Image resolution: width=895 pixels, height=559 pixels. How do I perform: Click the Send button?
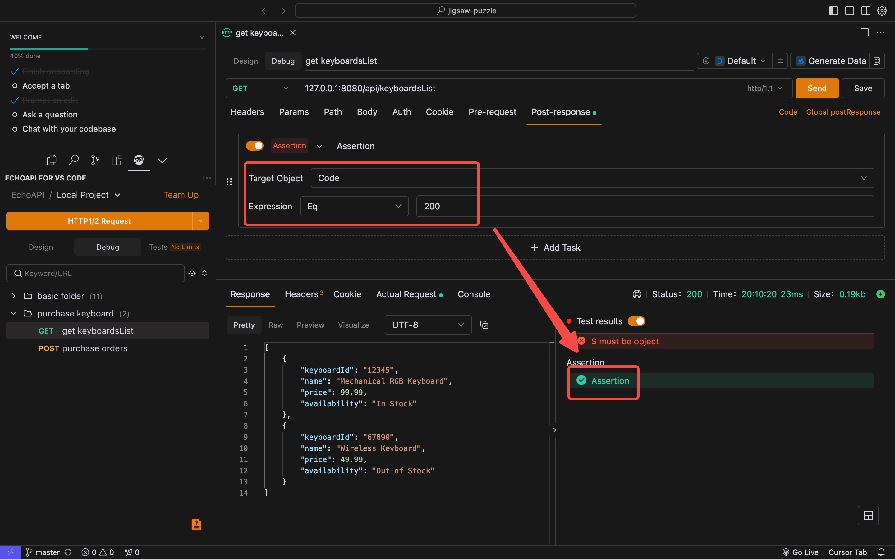tap(816, 88)
